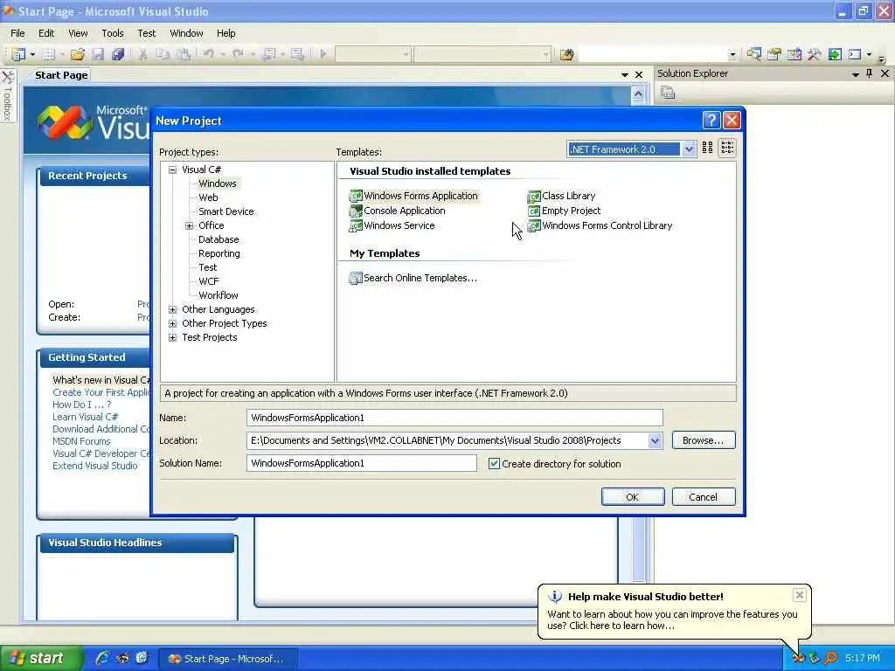Open the Object Browser toolbar icon
The height and width of the screenshot is (671, 895).
tap(794, 54)
